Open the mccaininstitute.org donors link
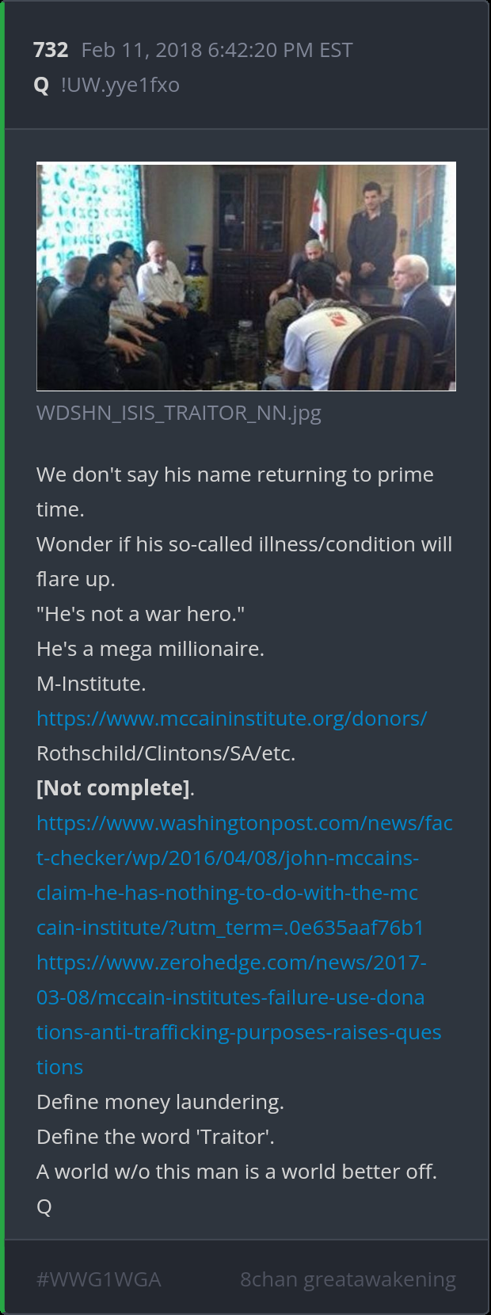The width and height of the screenshot is (491, 1315). click(x=231, y=718)
